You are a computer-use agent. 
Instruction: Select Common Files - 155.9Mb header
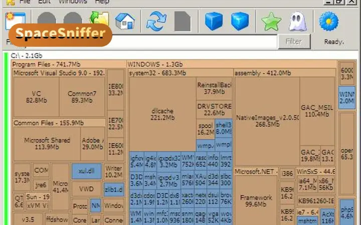[59, 123]
